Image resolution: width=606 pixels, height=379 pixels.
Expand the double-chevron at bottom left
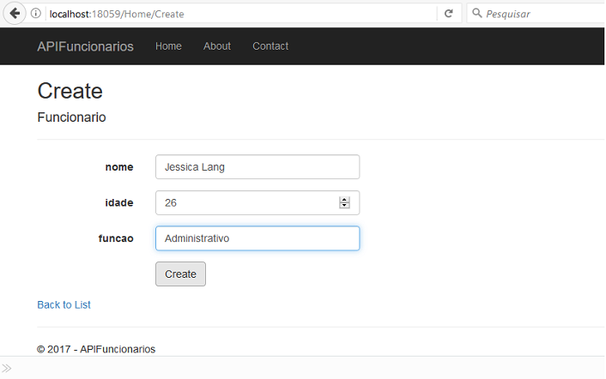[x=7, y=368]
